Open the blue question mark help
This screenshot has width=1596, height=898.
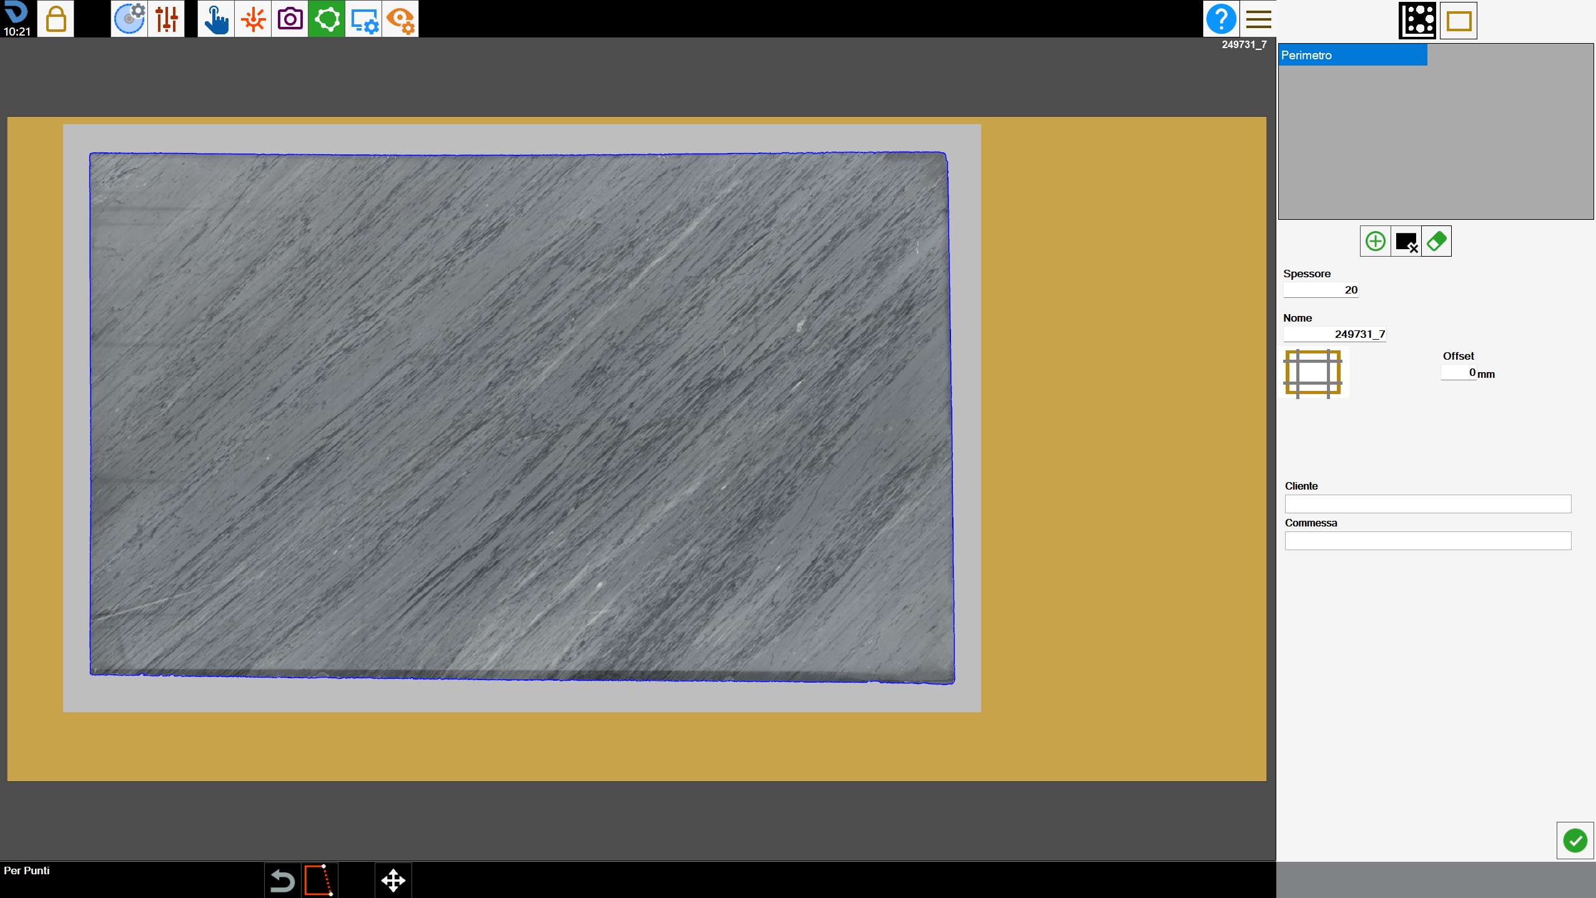[x=1221, y=19]
